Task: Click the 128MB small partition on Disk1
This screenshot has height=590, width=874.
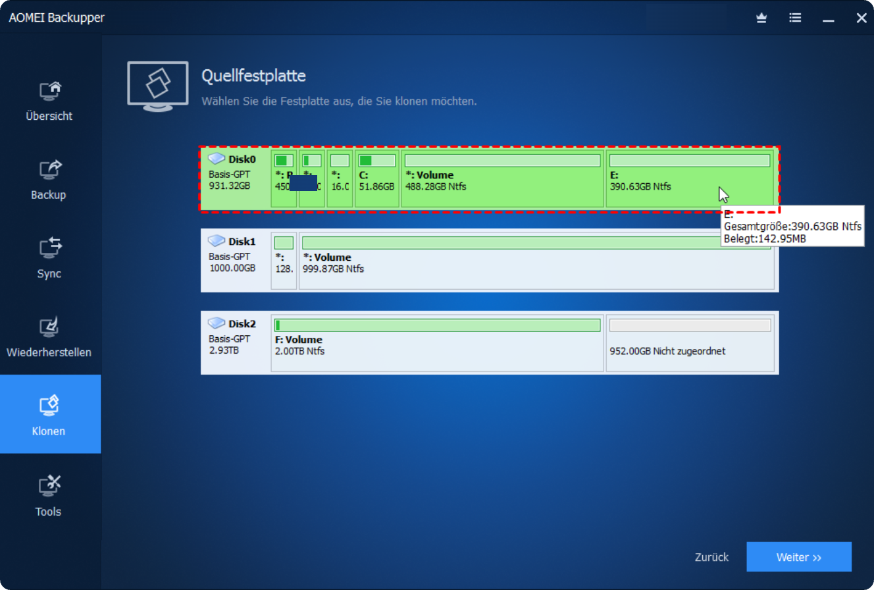Action: tap(284, 261)
